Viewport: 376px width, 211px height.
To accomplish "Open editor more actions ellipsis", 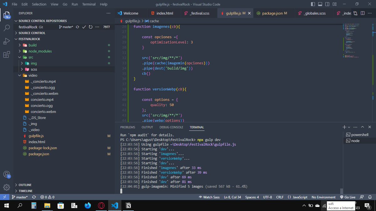I will point(370,13).
